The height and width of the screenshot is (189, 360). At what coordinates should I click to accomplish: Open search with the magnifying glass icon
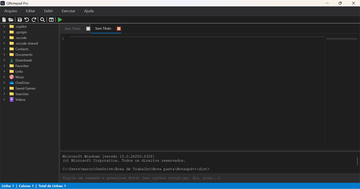pos(42,20)
